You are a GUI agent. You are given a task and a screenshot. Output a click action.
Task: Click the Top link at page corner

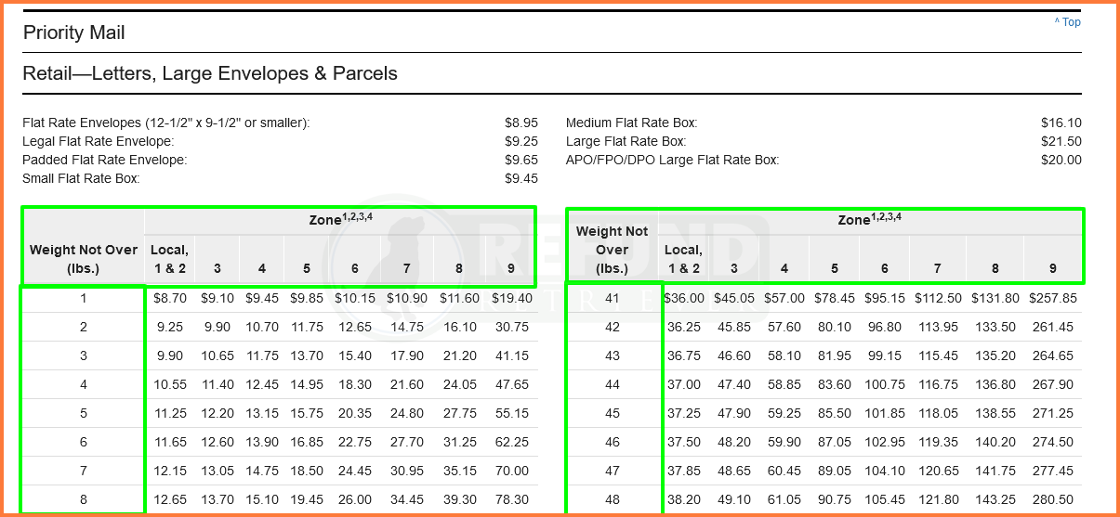pos(1068,22)
